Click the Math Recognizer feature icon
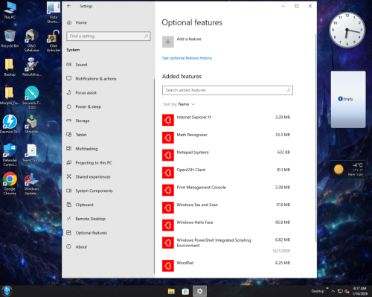 tap(168, 138)
